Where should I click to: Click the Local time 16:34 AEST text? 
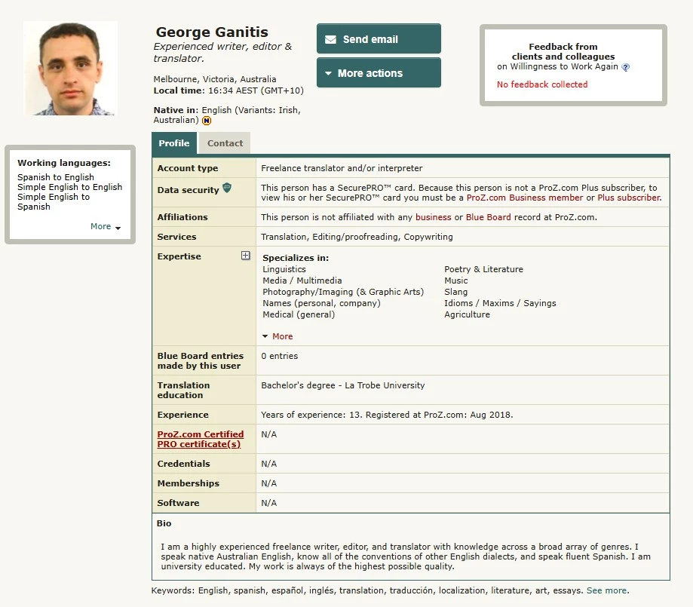(228, 90)
